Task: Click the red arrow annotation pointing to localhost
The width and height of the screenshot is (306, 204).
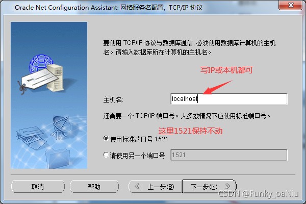Action: click(x=218, y=87)
